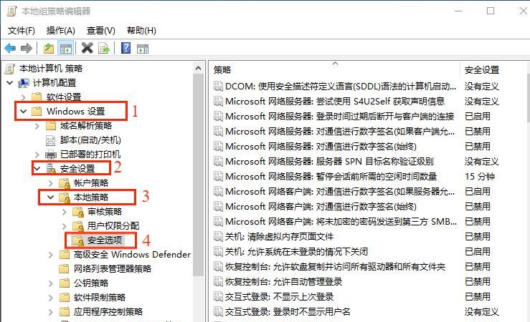Select the 软件限制策略 tree item
The image size is (530, 322).
coord(100,298)
